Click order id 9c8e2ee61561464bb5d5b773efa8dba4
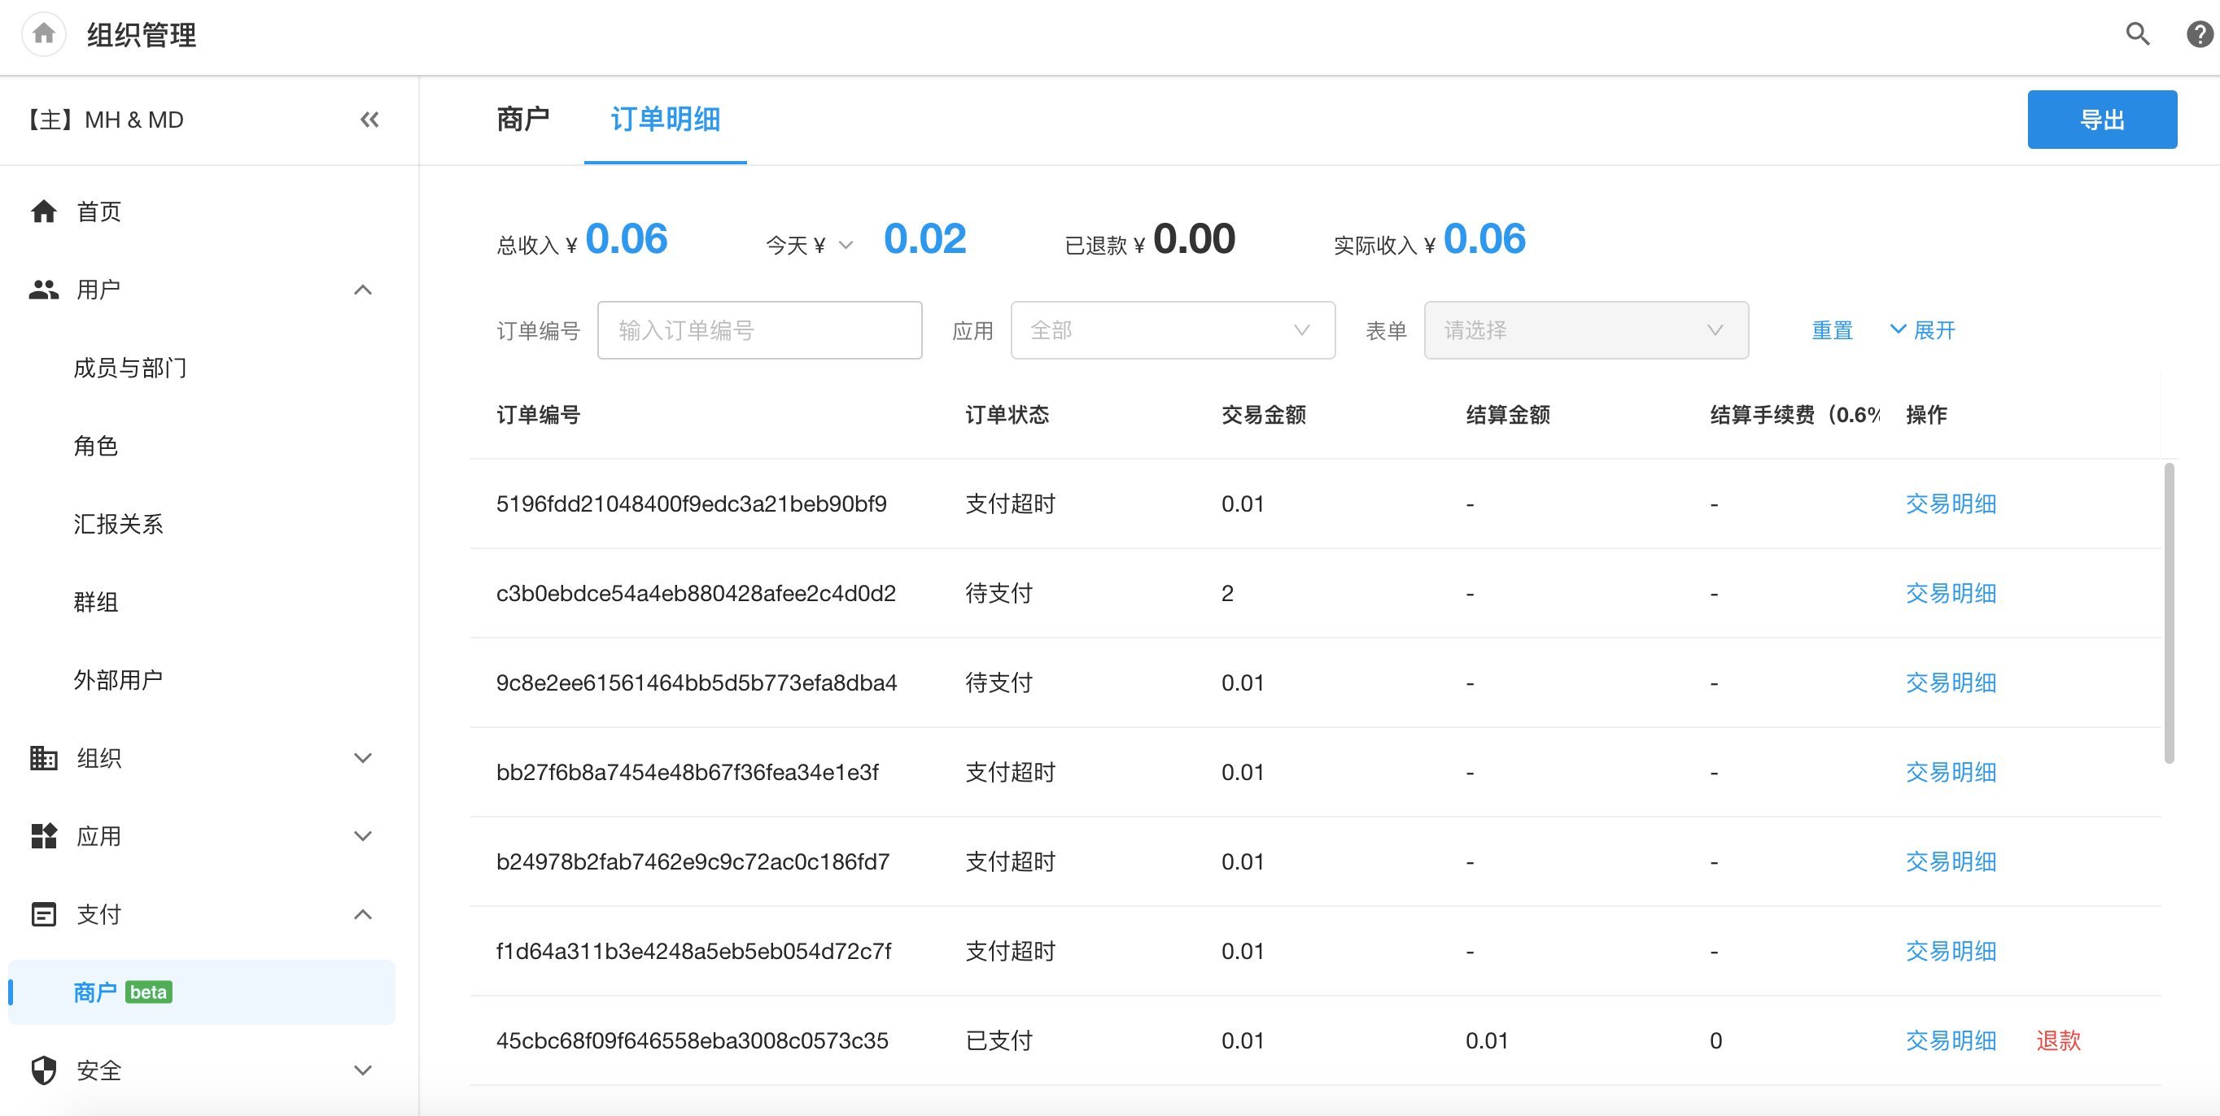The width and height of the screenshot is (2220, 1116). (x=697, y=683)
